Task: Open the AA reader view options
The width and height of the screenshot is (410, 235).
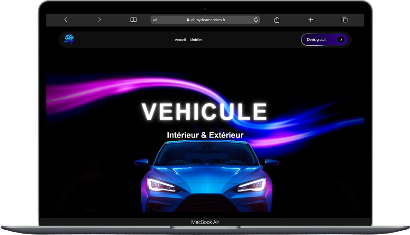Action: (x=155, y=20)
